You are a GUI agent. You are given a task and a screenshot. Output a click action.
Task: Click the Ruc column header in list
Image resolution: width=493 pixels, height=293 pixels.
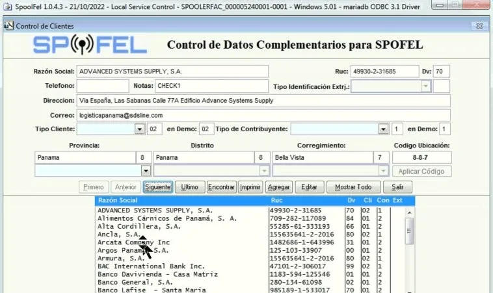coord(276,200)
